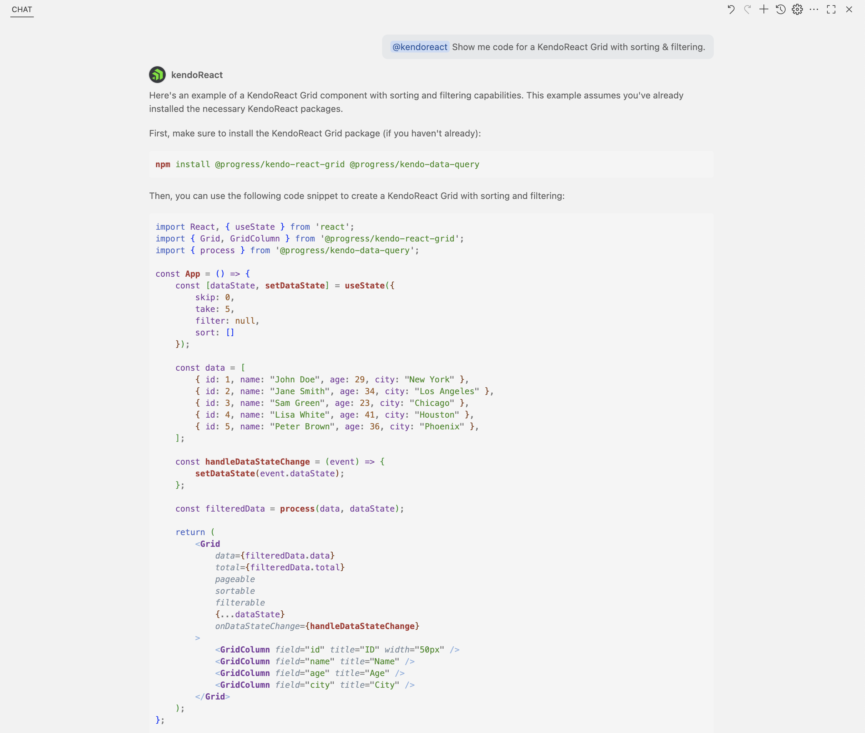Click the "Sam Green" data row
Screen dimensions: 865x733
332,403
